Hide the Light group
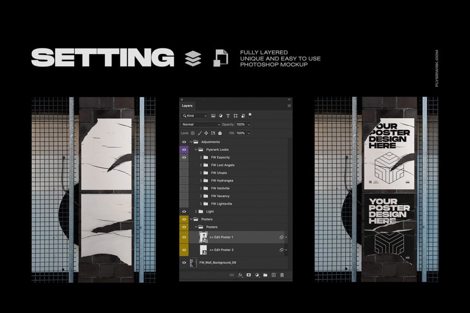 184,212
